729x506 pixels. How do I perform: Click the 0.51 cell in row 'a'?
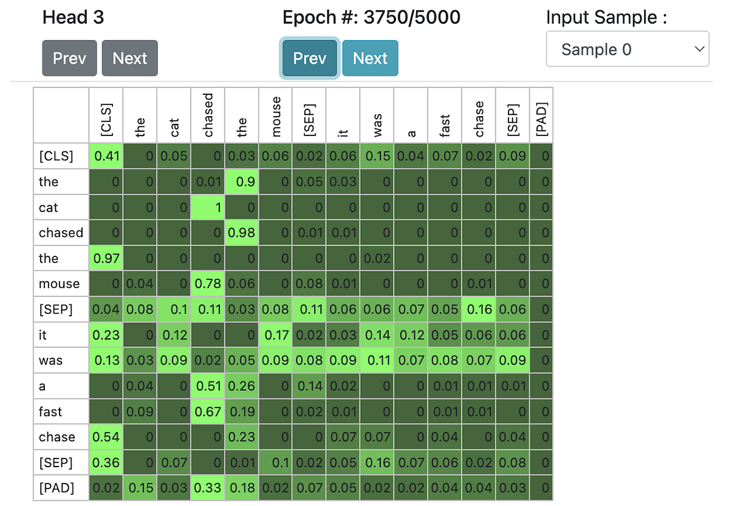pyautogui.click(x=208, y=386)
